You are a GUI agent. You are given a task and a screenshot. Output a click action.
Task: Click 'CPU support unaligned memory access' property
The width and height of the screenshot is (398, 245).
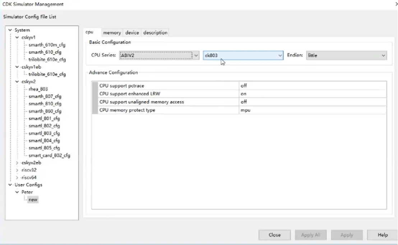(142, 102)
